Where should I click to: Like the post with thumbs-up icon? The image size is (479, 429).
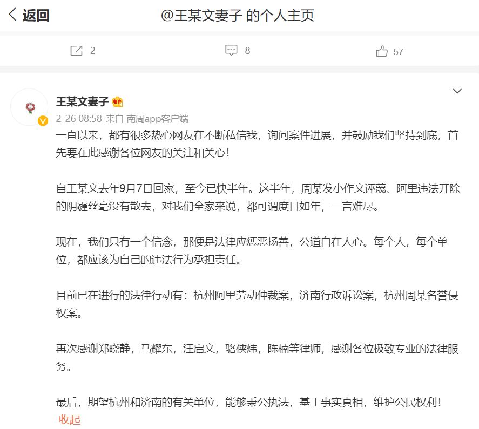[x=382, y=51]
